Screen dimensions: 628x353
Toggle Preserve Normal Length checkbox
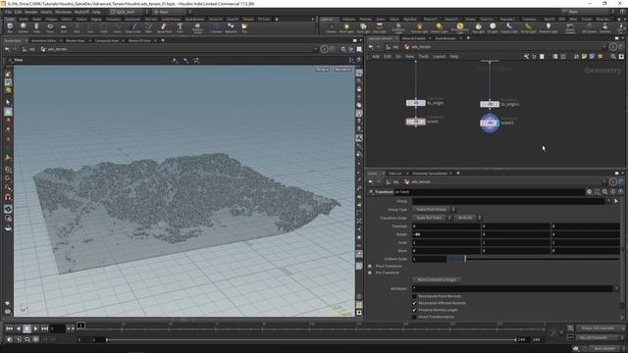click(x=414, y=310)
